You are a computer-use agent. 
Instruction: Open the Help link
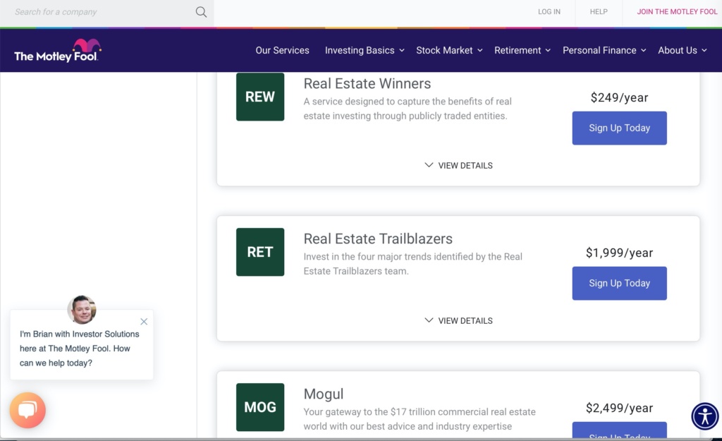[599, 12]
